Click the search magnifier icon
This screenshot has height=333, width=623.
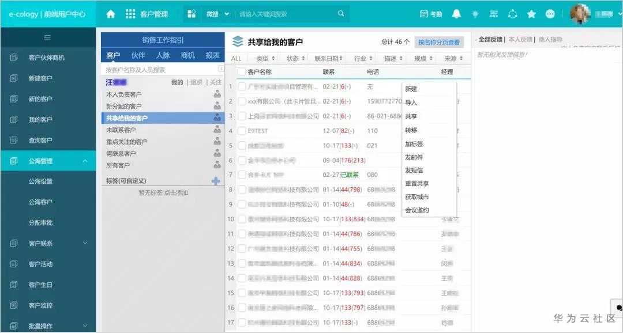click(341, 13)
